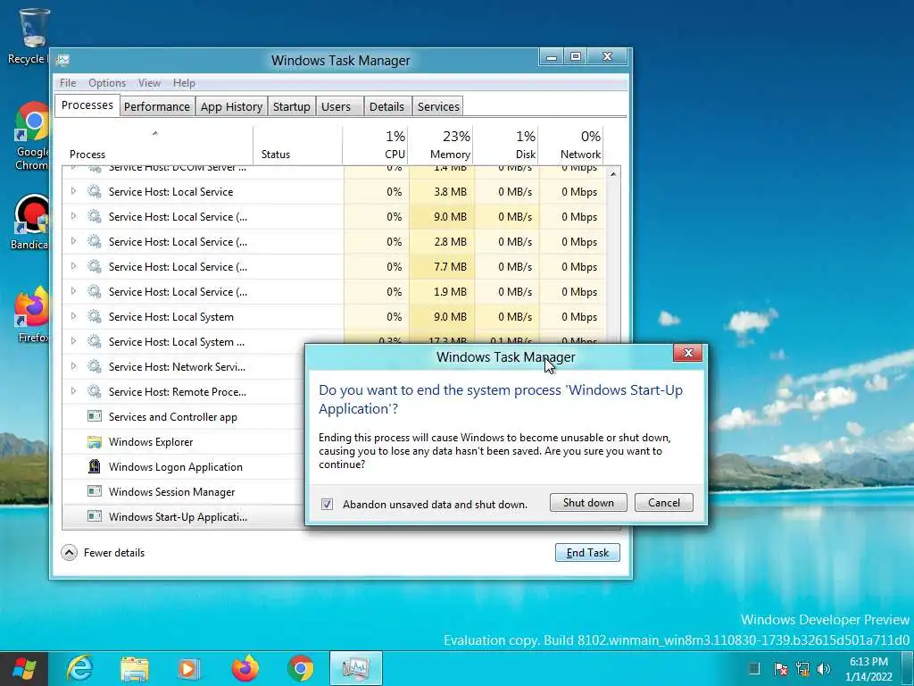Select Windows Explorer process row

click(183, 441)
